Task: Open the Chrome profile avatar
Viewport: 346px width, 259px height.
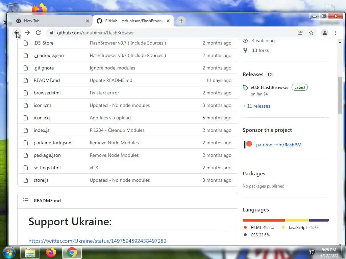Action: tap(325, 33)
